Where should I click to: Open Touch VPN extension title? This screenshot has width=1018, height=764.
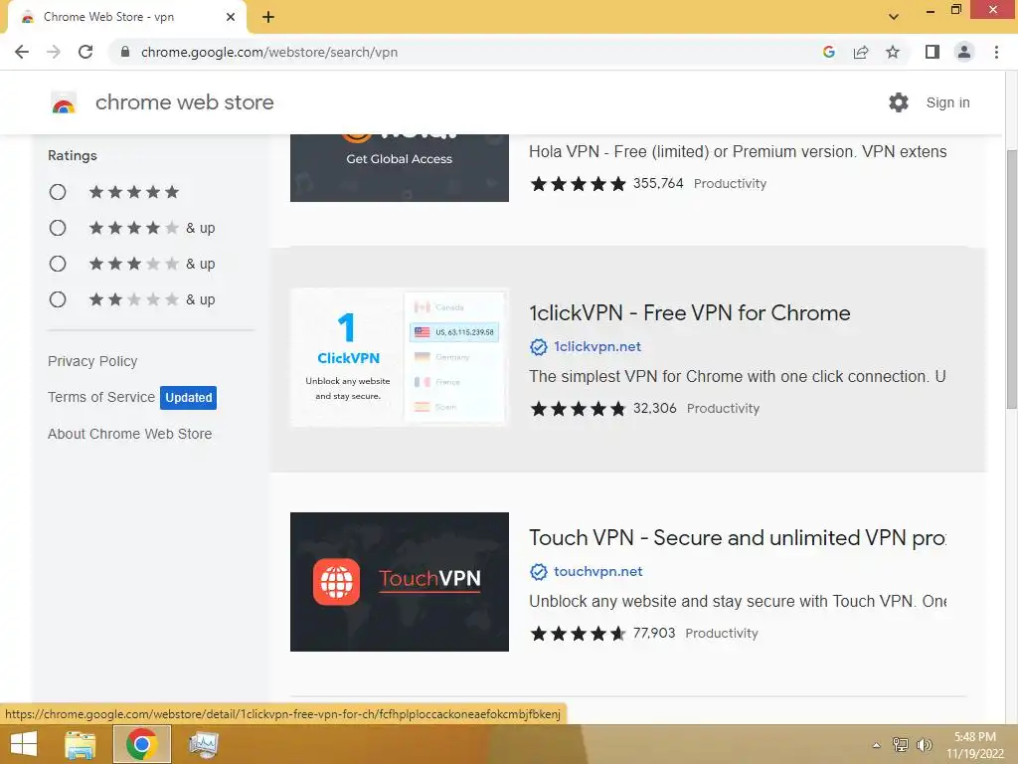[738, 538]
